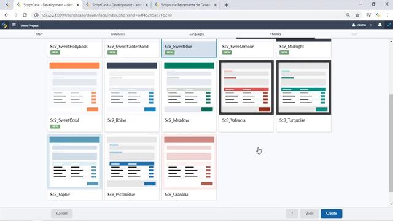
Task: Go to the Databases wizard step
Action: coord(118,34)
